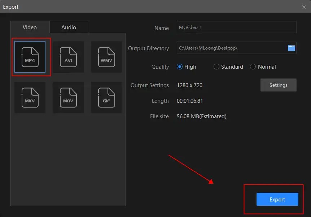This screenshot has width=311, height=217.
Task: Choose GIF as the export format
Action: tap(106, 97)
